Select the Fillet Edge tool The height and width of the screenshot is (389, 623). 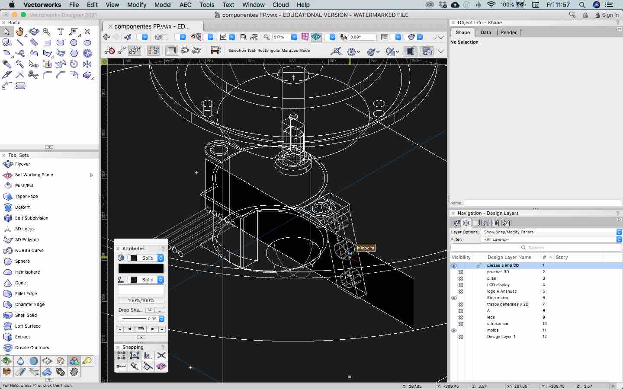(x=26, y=294)
